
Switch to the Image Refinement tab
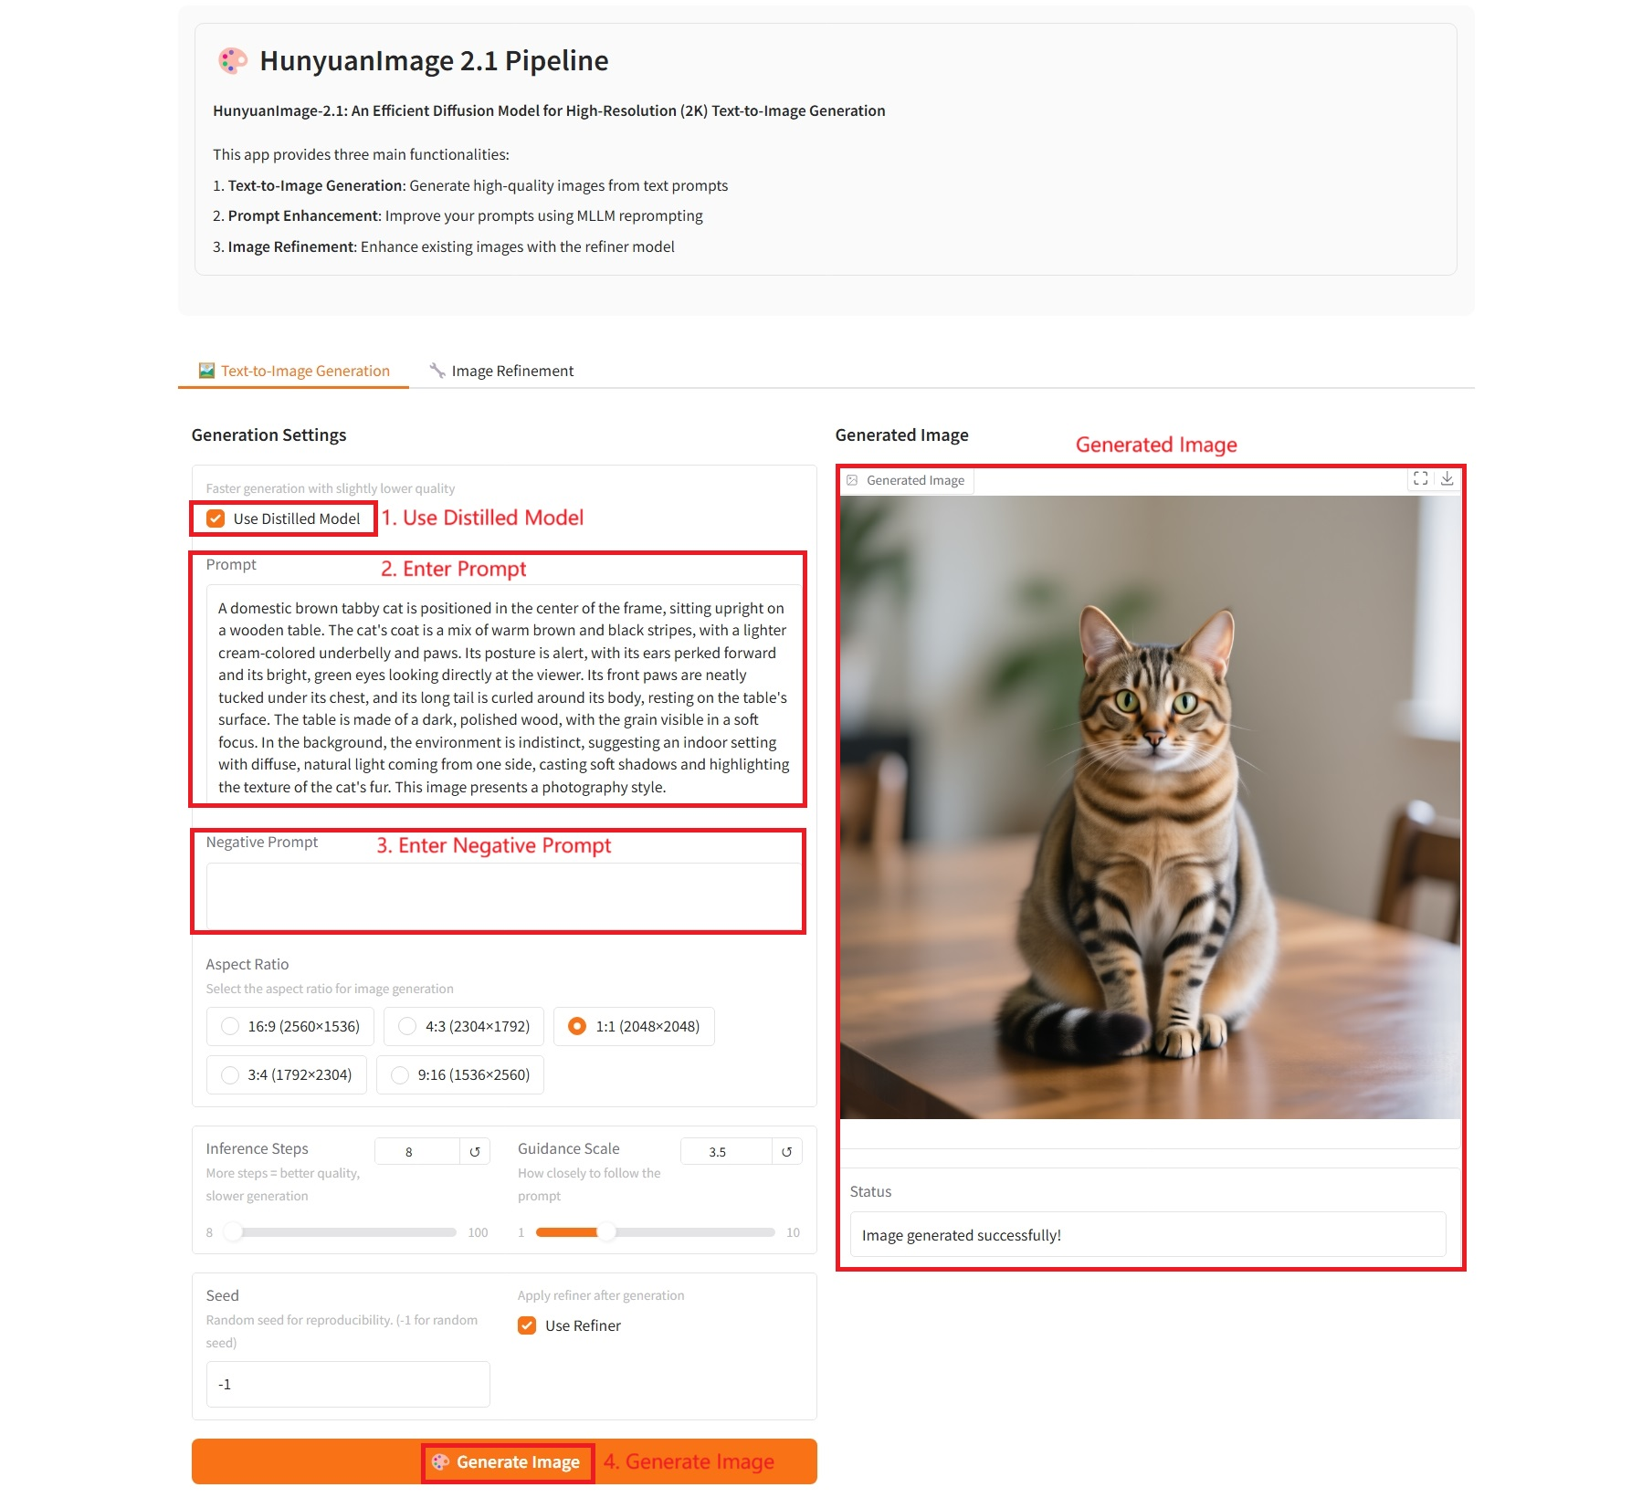pos(501,371)
